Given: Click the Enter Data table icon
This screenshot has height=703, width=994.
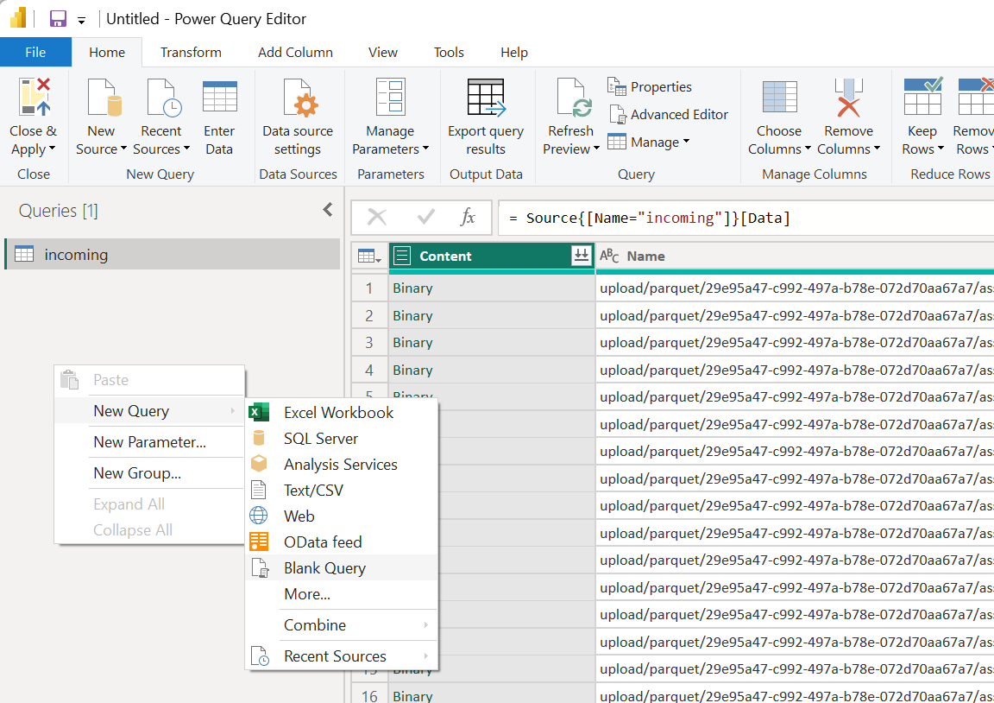Looking at the screenshot, I should pyautogui.click(x=219, y=97).
